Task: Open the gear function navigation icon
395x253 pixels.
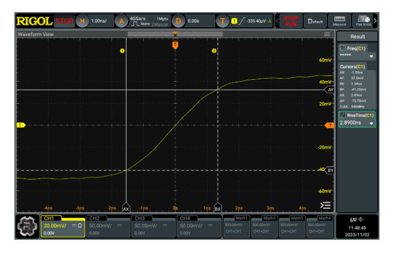Action: pos(27,226)
